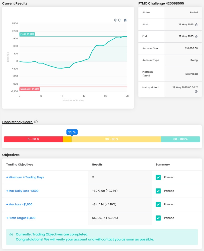Click the result -$273.09 (-2.73%)
Viewport: 204px width, 251px height.
click(x=105, y=191)
